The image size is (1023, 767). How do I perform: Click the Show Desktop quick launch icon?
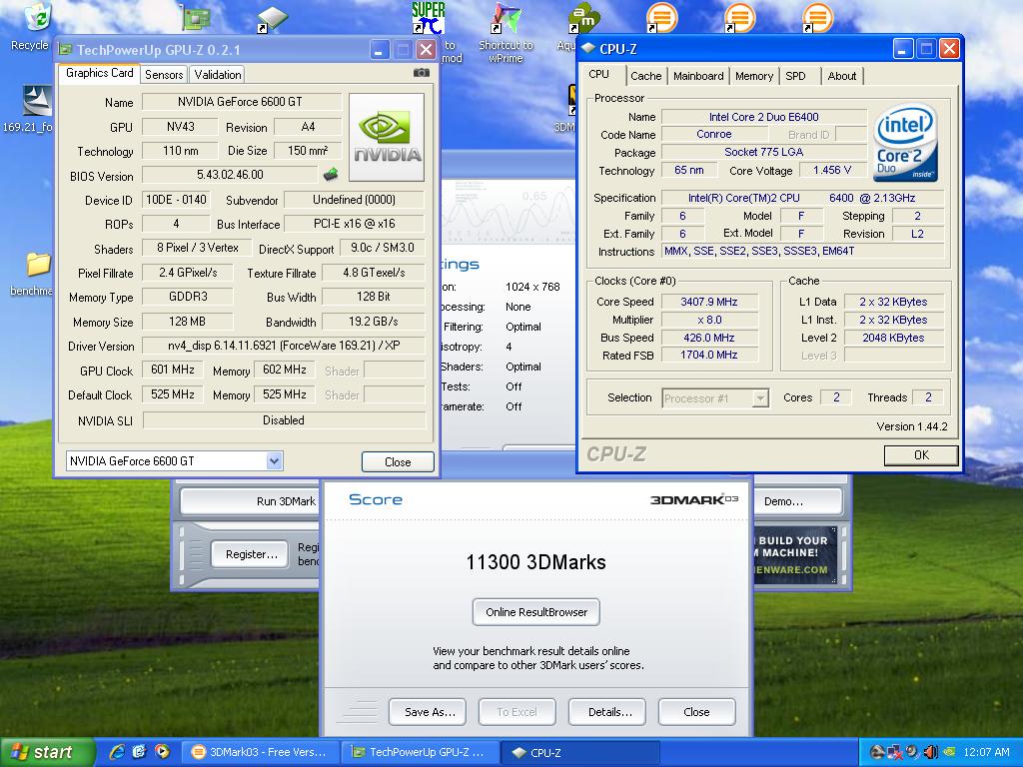(x=139, y=752)
